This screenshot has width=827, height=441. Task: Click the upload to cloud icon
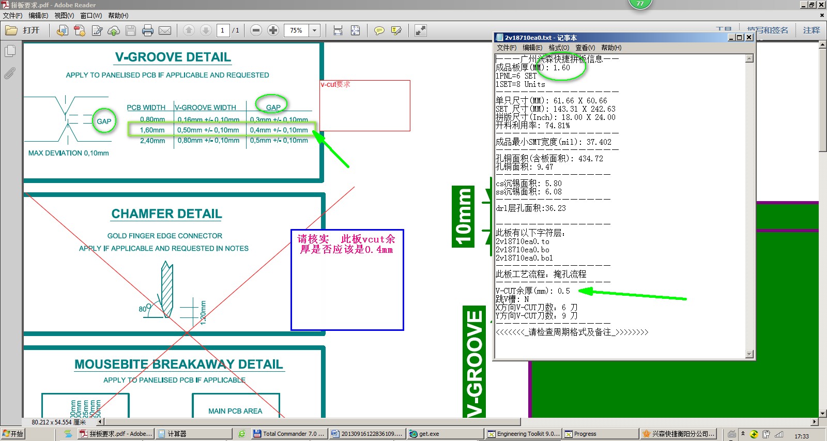tap(114, 31)
